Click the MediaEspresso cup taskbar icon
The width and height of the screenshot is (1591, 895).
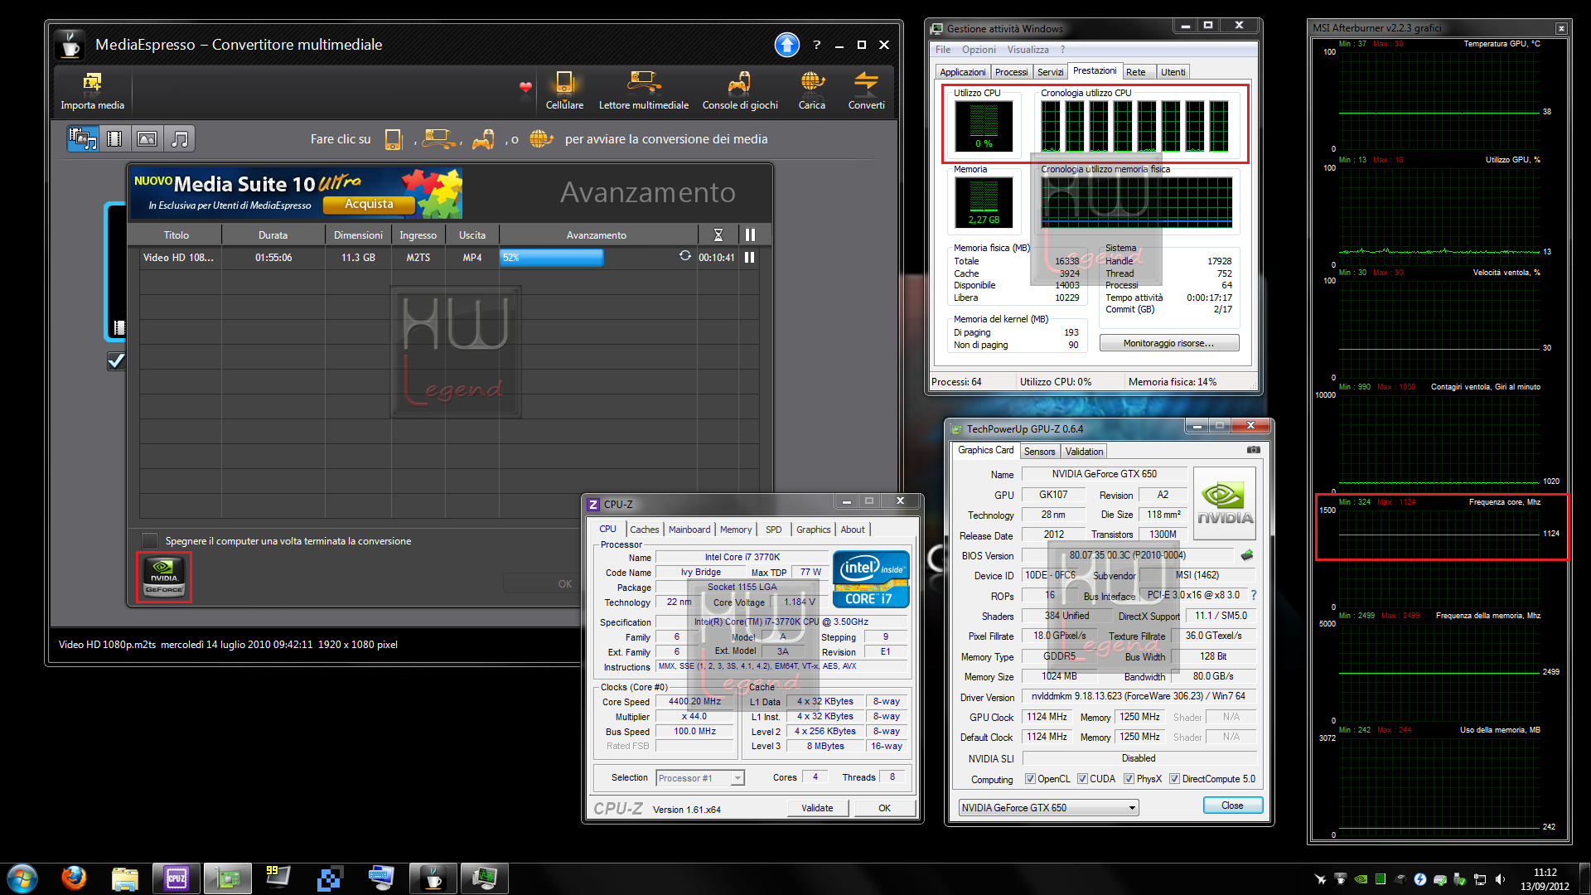(433, 878)
